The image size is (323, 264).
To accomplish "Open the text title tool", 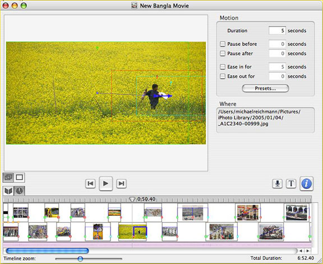I will tap(291, 183).
